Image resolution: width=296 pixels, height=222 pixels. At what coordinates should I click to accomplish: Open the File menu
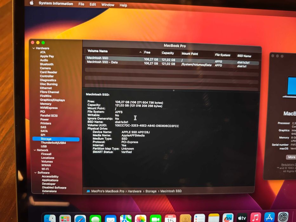coord(81,4)
